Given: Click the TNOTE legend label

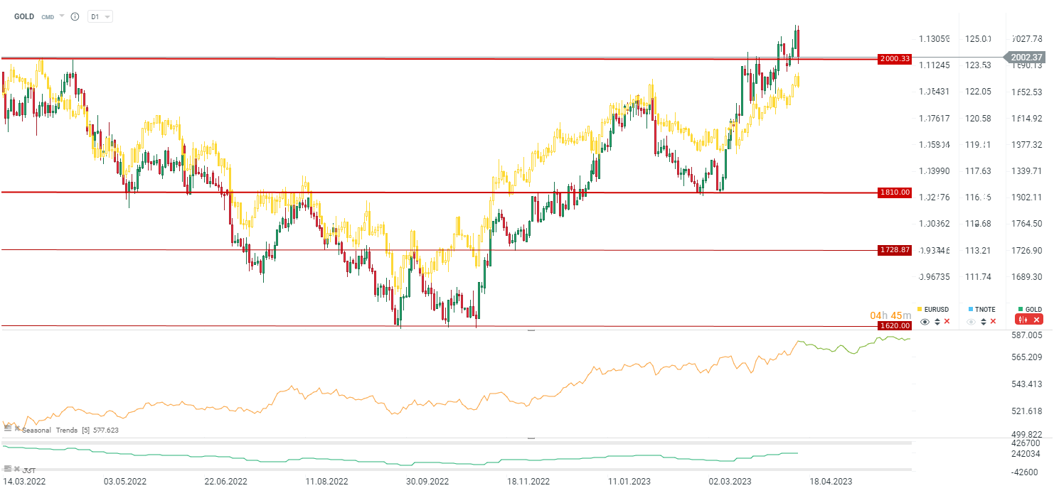Looking at the screenshot, I should 985,310.
